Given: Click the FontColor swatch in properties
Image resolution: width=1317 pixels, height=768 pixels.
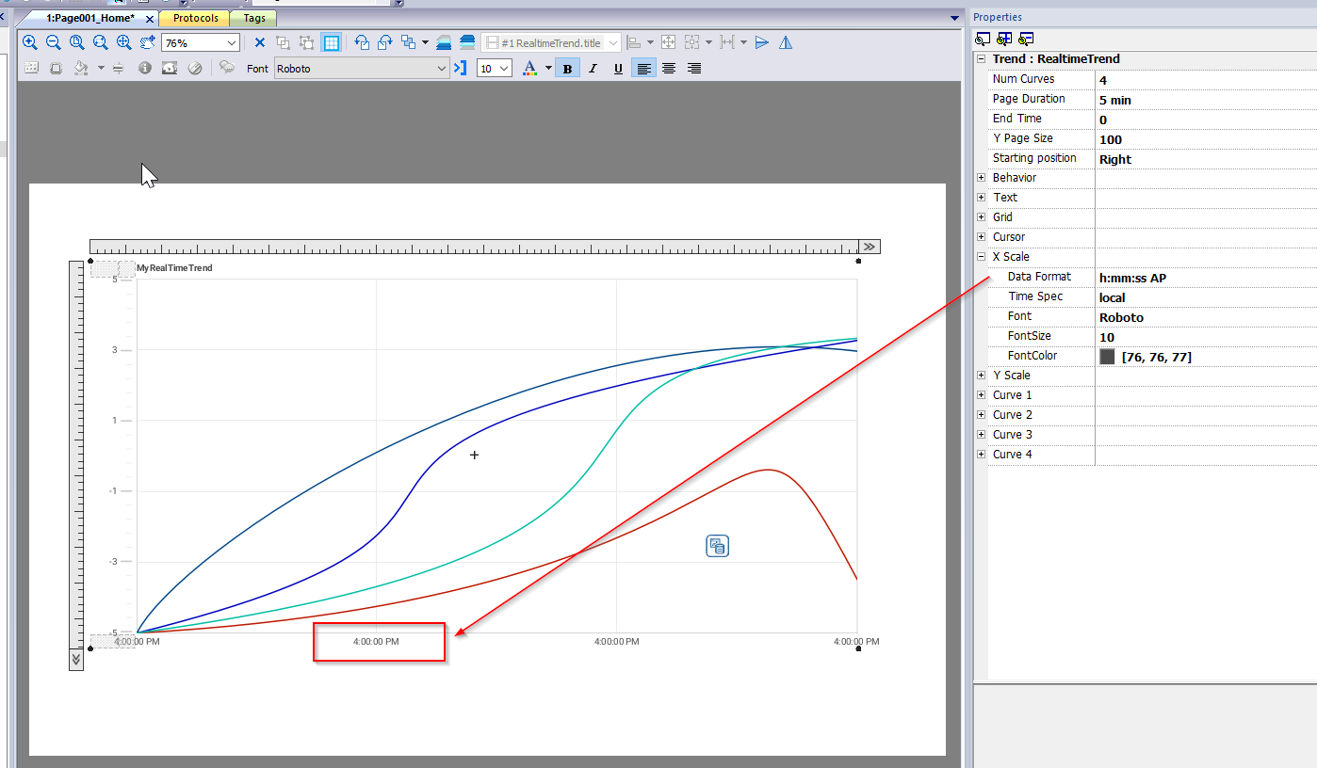Looking at the screenshot, I should click(x=1107, y=357).
